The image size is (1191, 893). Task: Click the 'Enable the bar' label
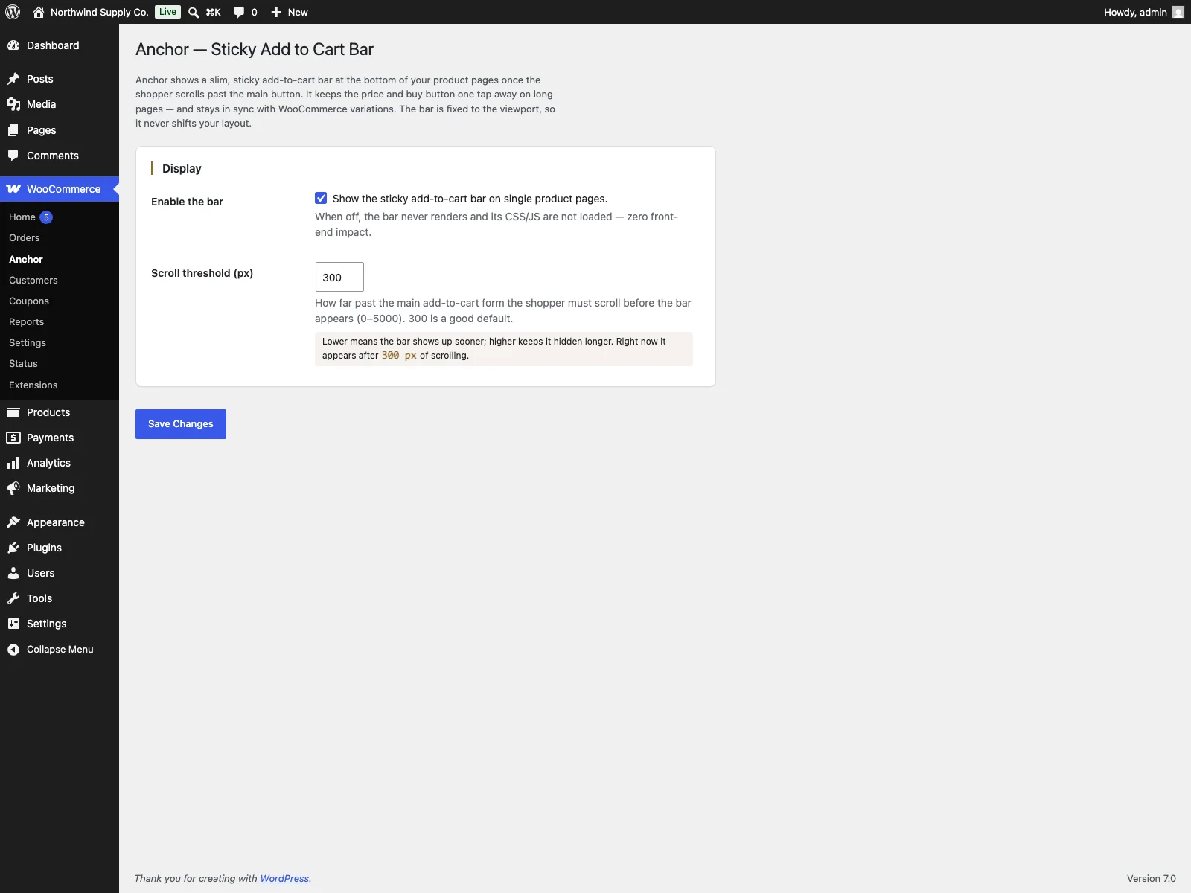click(x=187, y=202)
